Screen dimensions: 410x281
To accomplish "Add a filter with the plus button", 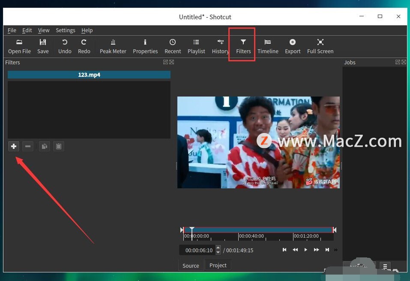I will (14, 146).
